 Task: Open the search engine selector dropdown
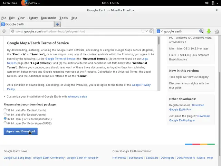(160, 31)
